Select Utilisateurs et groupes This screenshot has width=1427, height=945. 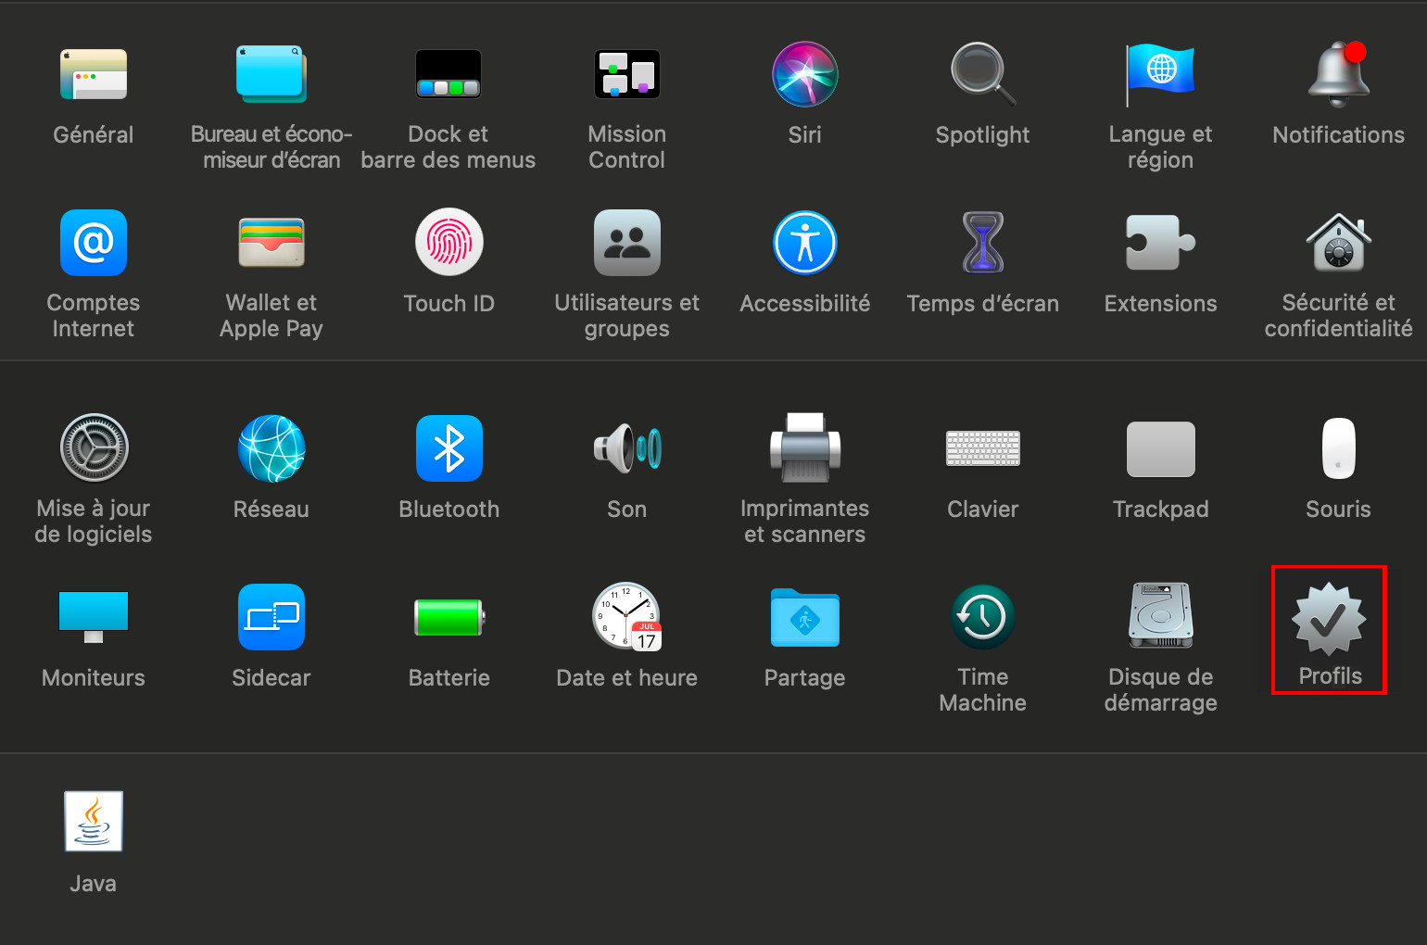click(626, 244)
